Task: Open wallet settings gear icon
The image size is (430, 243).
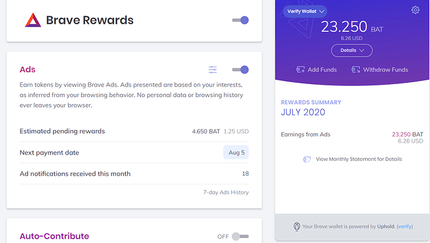Action: click(x=415, y=10)
